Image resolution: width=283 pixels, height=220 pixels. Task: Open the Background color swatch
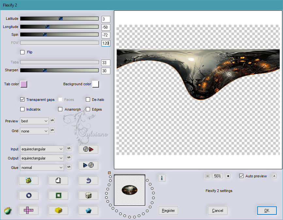(96, 84)
